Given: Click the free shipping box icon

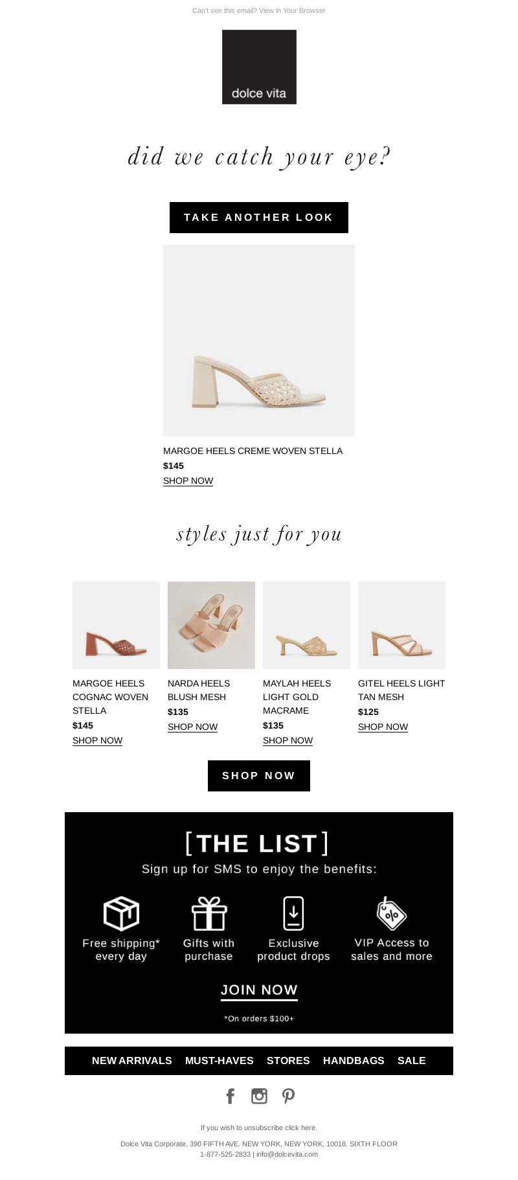Looking at the screenshot, I should (x=121, y=913).
